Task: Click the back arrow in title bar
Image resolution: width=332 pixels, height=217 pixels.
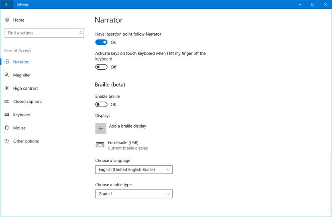Action: (7, 4)
